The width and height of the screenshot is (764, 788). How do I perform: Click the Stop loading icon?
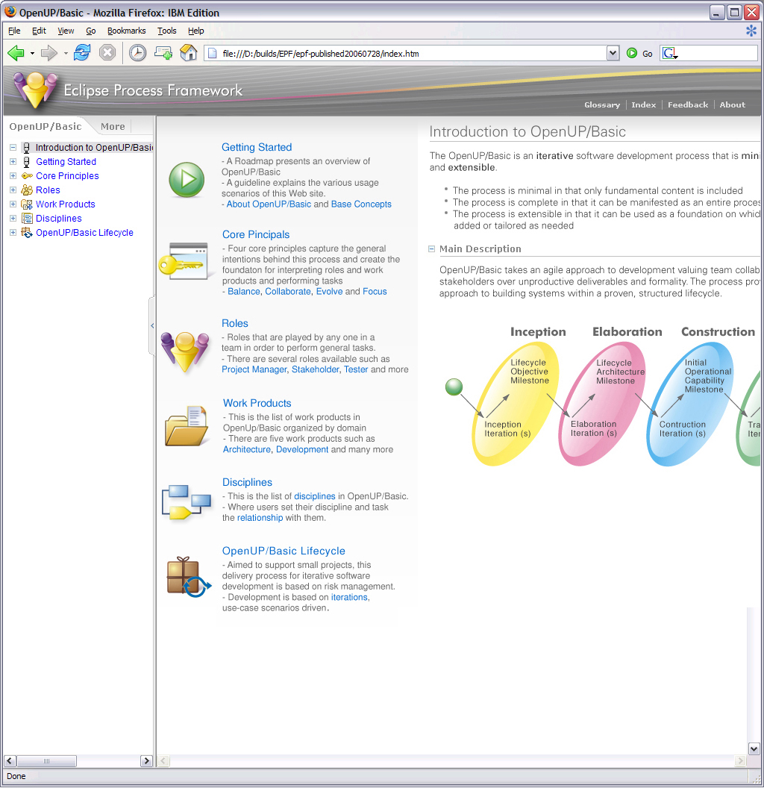pos(107,52)
